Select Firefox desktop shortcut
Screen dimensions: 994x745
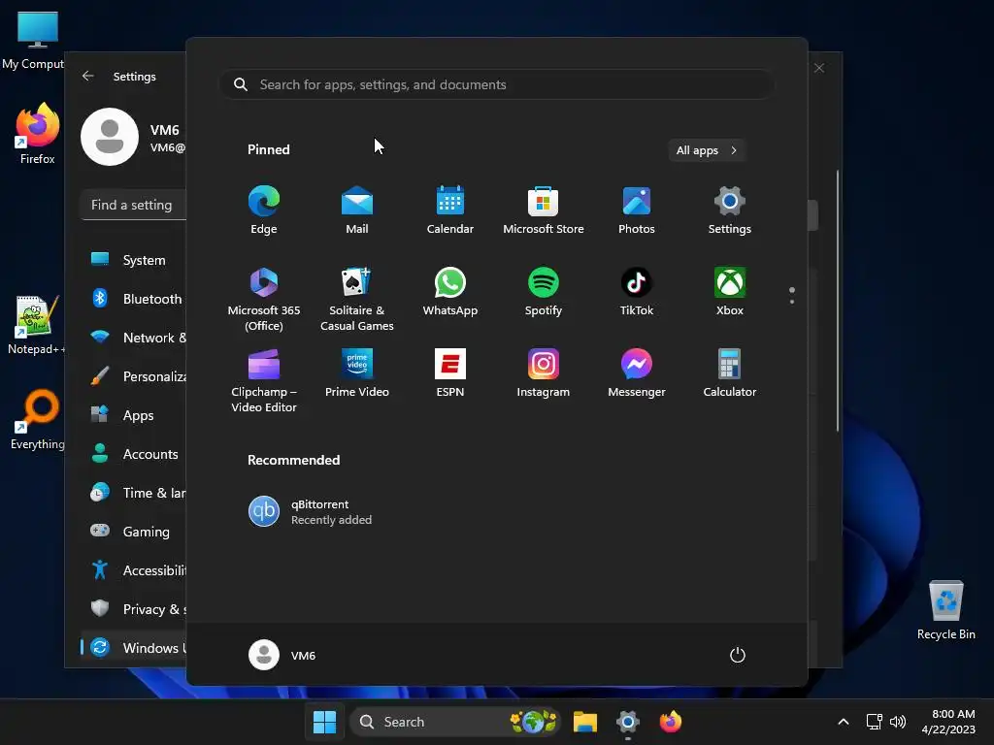pyautogui.click(x=38, y=134)
